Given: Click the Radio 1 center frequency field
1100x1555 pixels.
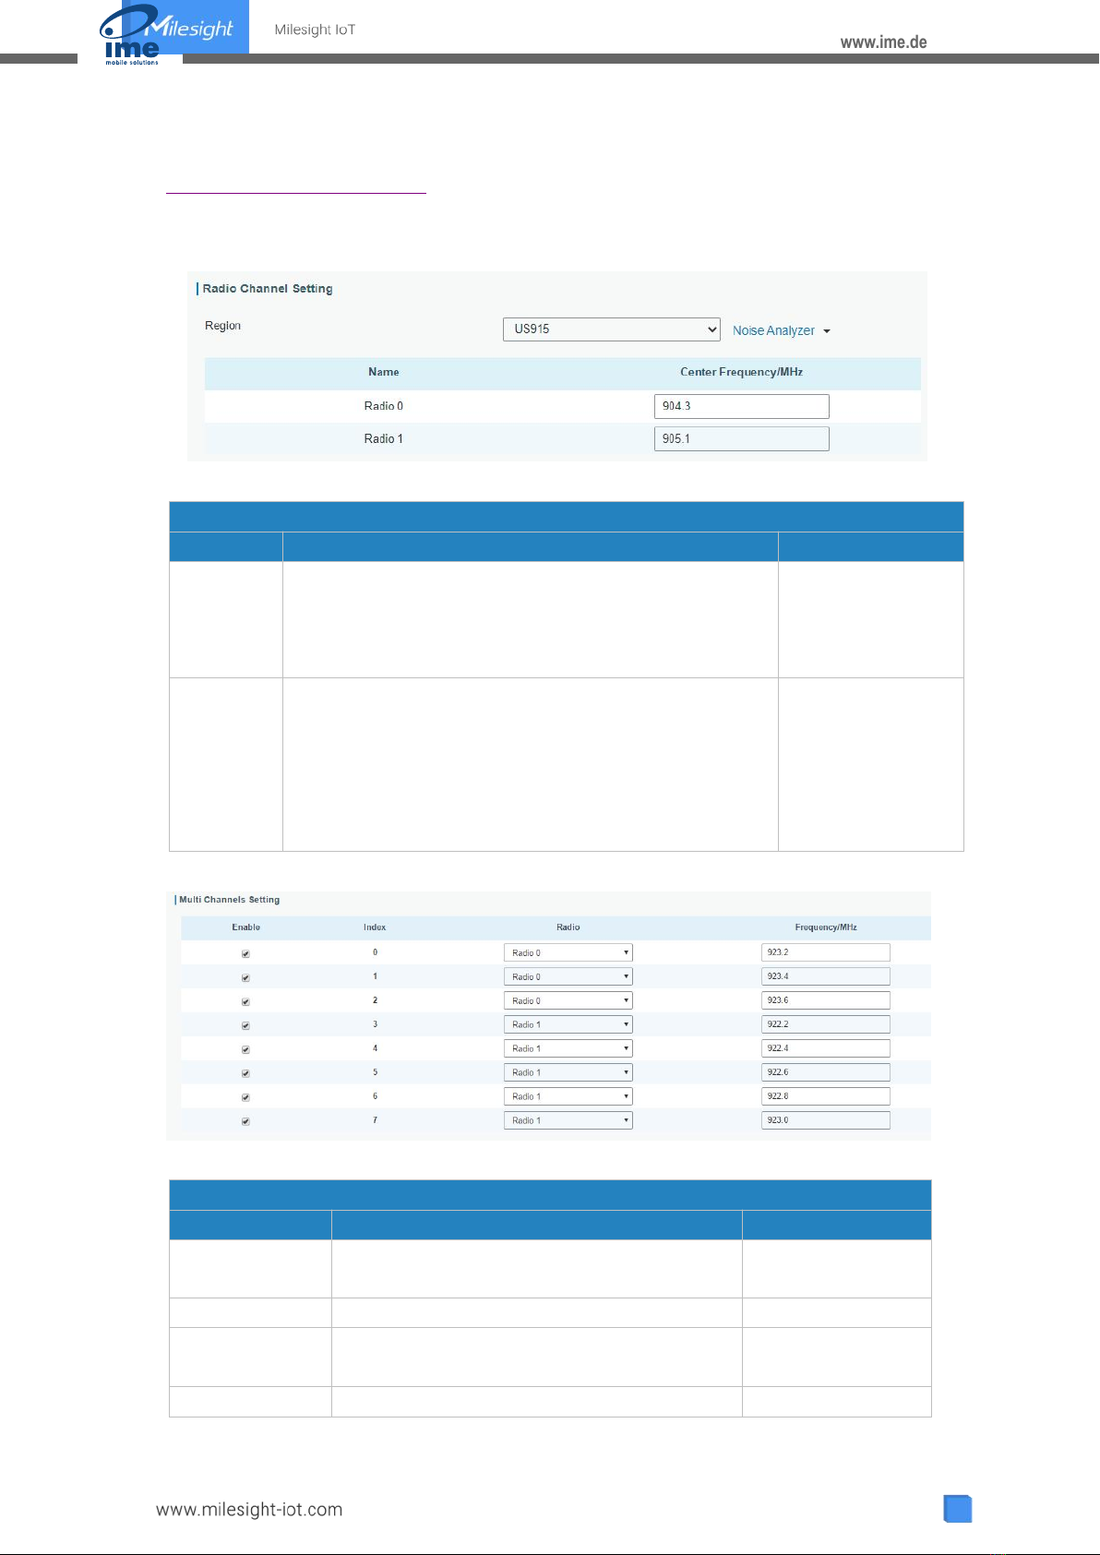Looking at the screenshot, I should [741, 438].
